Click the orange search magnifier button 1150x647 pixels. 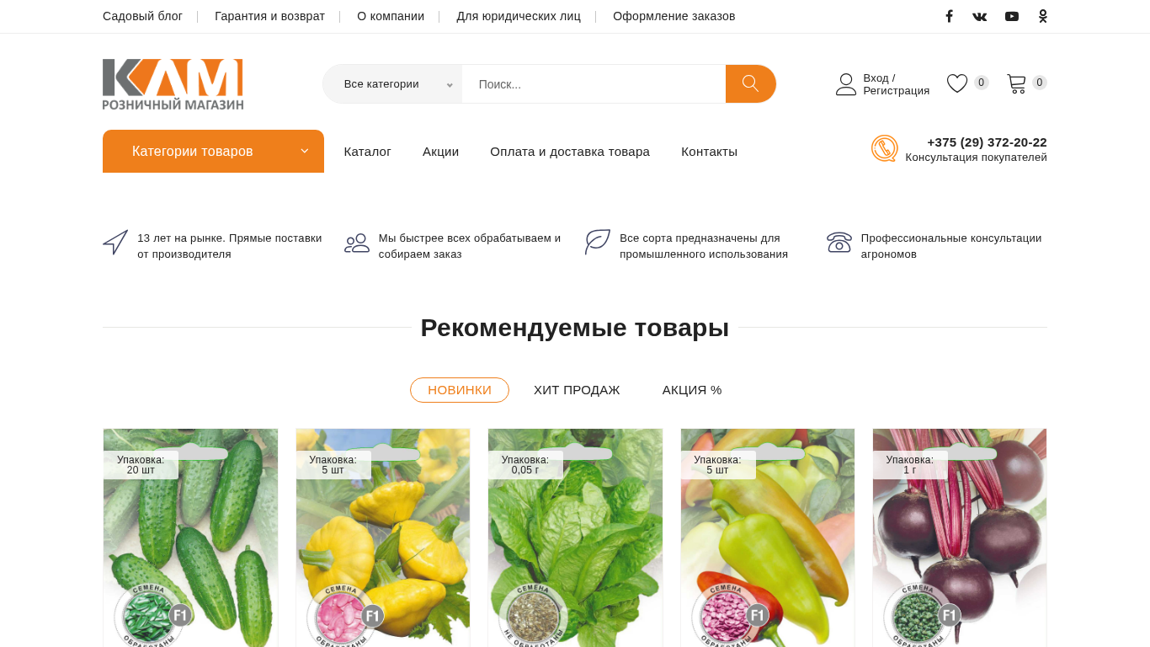(x=751, y=83)
